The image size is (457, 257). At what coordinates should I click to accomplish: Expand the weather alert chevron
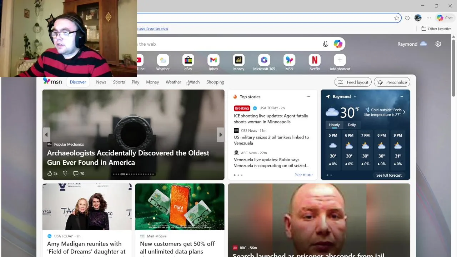click(x=404, y=112)
